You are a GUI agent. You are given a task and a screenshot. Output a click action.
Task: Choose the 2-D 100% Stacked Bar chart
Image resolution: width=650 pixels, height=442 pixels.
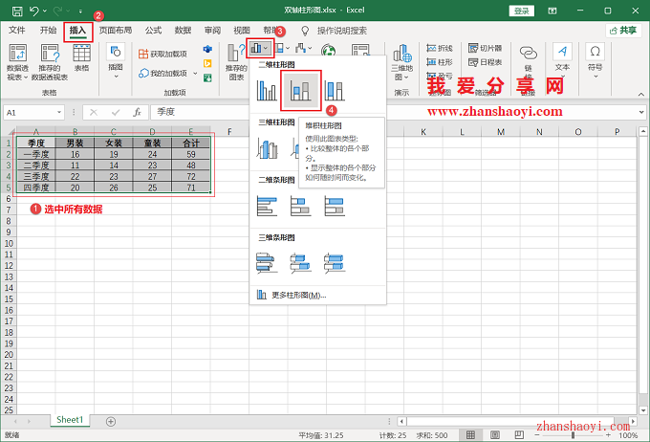(x=335, y=206)
